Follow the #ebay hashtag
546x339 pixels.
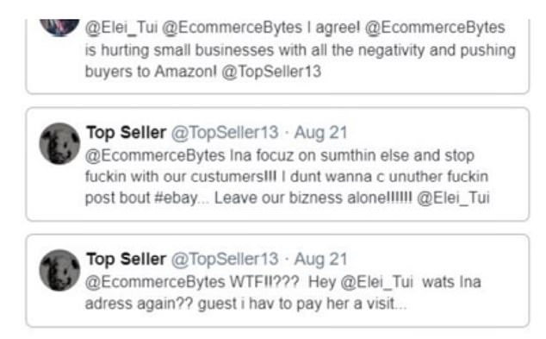coord(177,198)
